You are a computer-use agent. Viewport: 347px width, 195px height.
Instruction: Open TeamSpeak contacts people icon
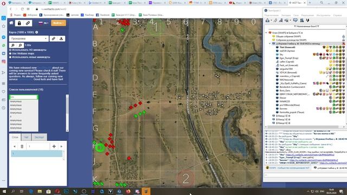tap(302, 21)
